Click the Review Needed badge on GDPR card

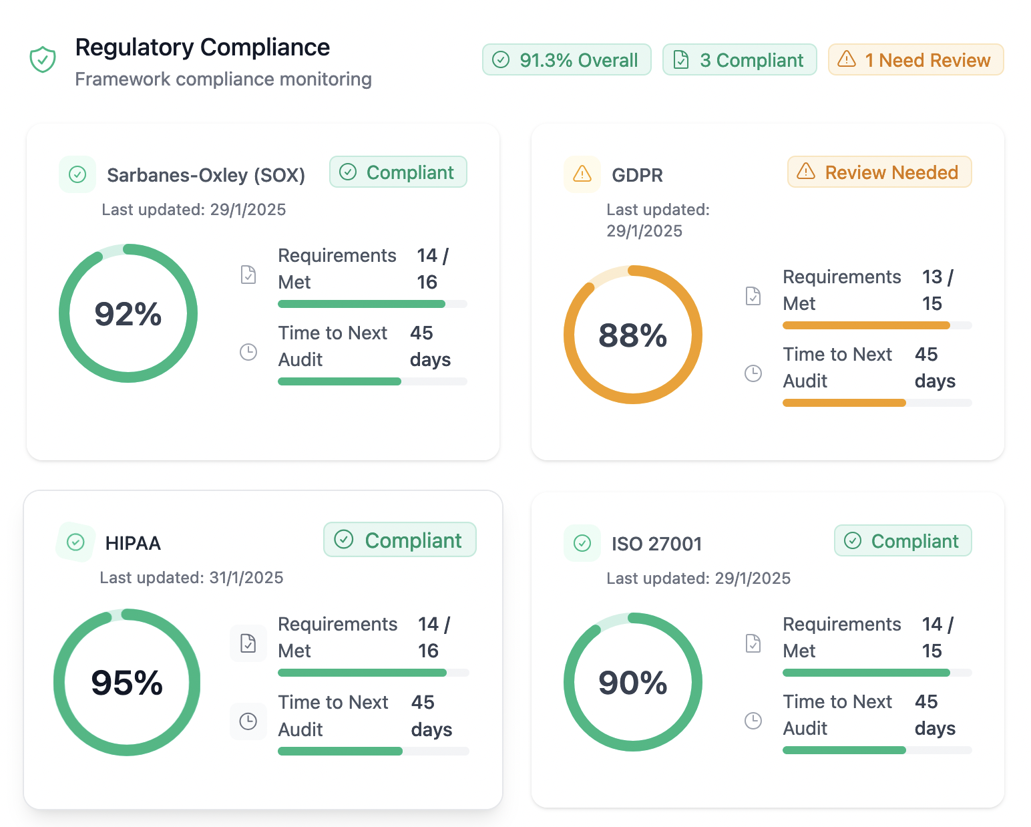tap(879, 172)
